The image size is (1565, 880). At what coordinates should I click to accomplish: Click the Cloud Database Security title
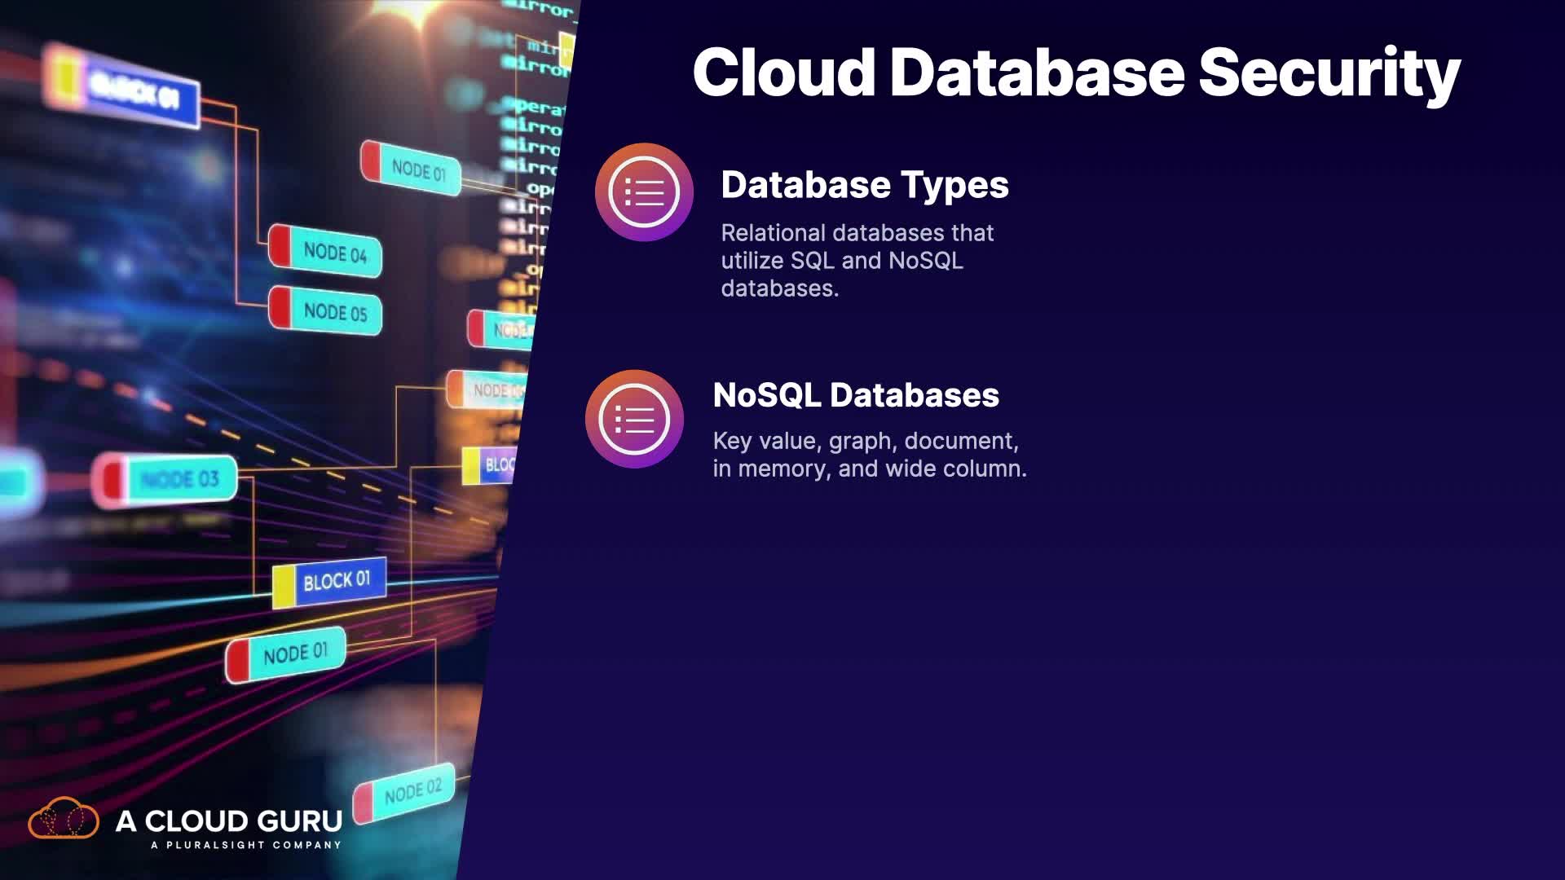tap(1076, 72)
